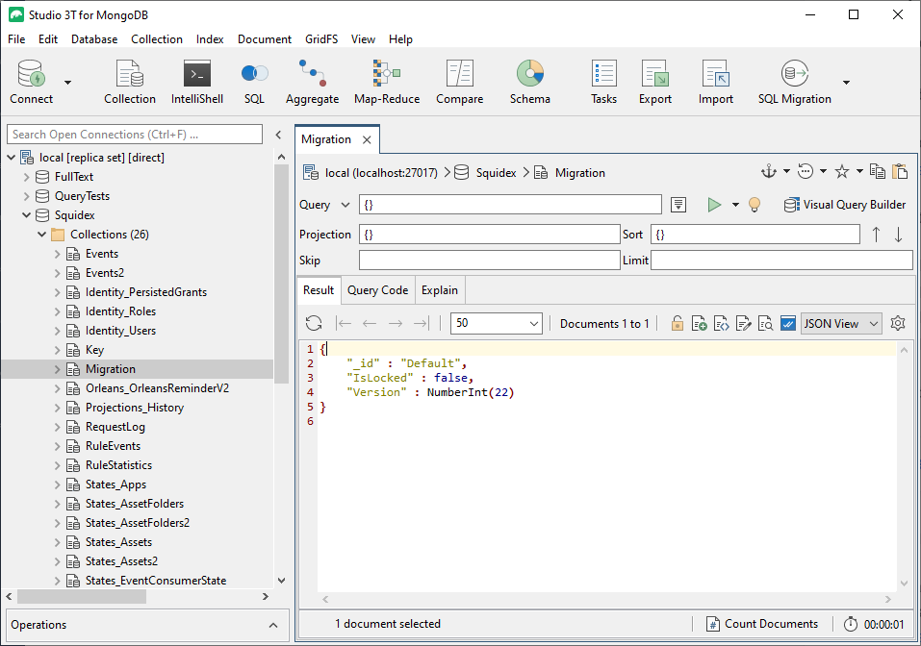Click the copy query icon
This screenshot has height=646, width=921.
878,172
